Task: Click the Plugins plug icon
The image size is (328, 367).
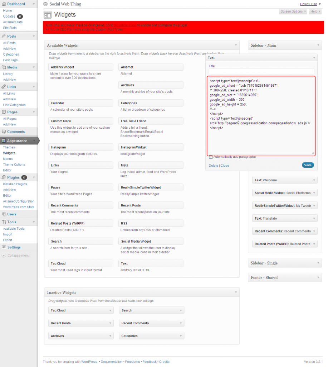Action: point(4,177)
